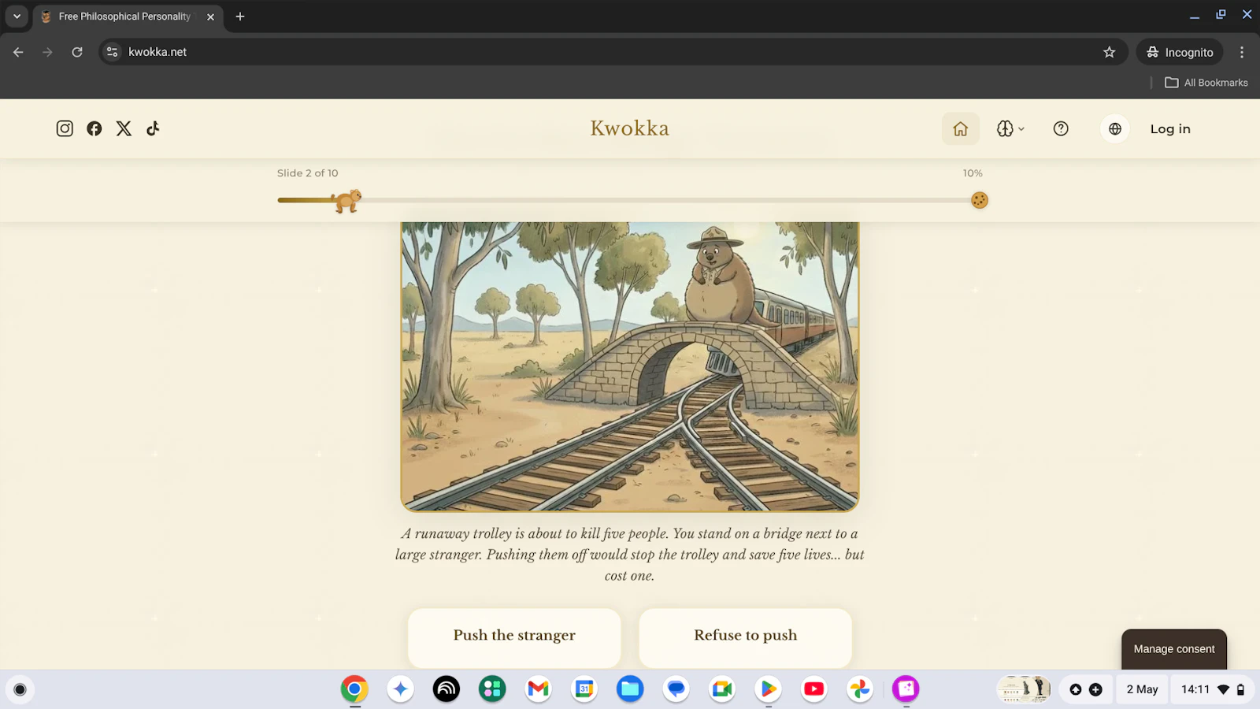Open quick settings at clock 14:11
Viewport: 1260px width, 709px height.
pos(1212,689)
